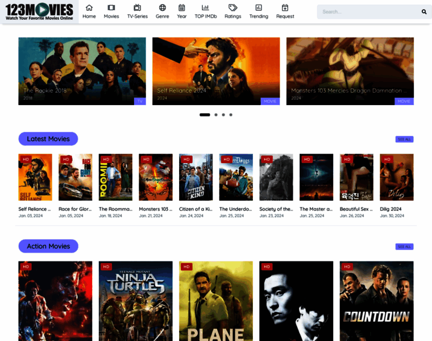Open The Roommate poster thumbnail

(115, 177)
